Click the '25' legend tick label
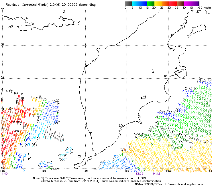Image resolution: width=212 pixels, height=186 pixels. (162, 7)
